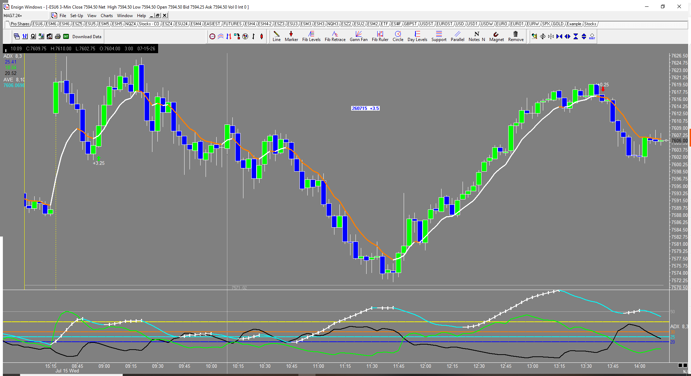Screen dimensions: 691x376
Task: Select the Circle drawing tool
Action: point(398,36)
